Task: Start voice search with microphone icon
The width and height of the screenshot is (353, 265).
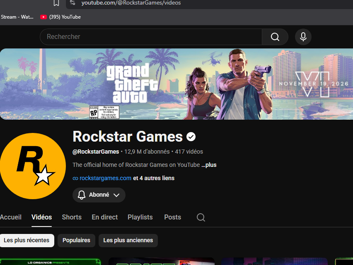Action: (x=303, y=37)
